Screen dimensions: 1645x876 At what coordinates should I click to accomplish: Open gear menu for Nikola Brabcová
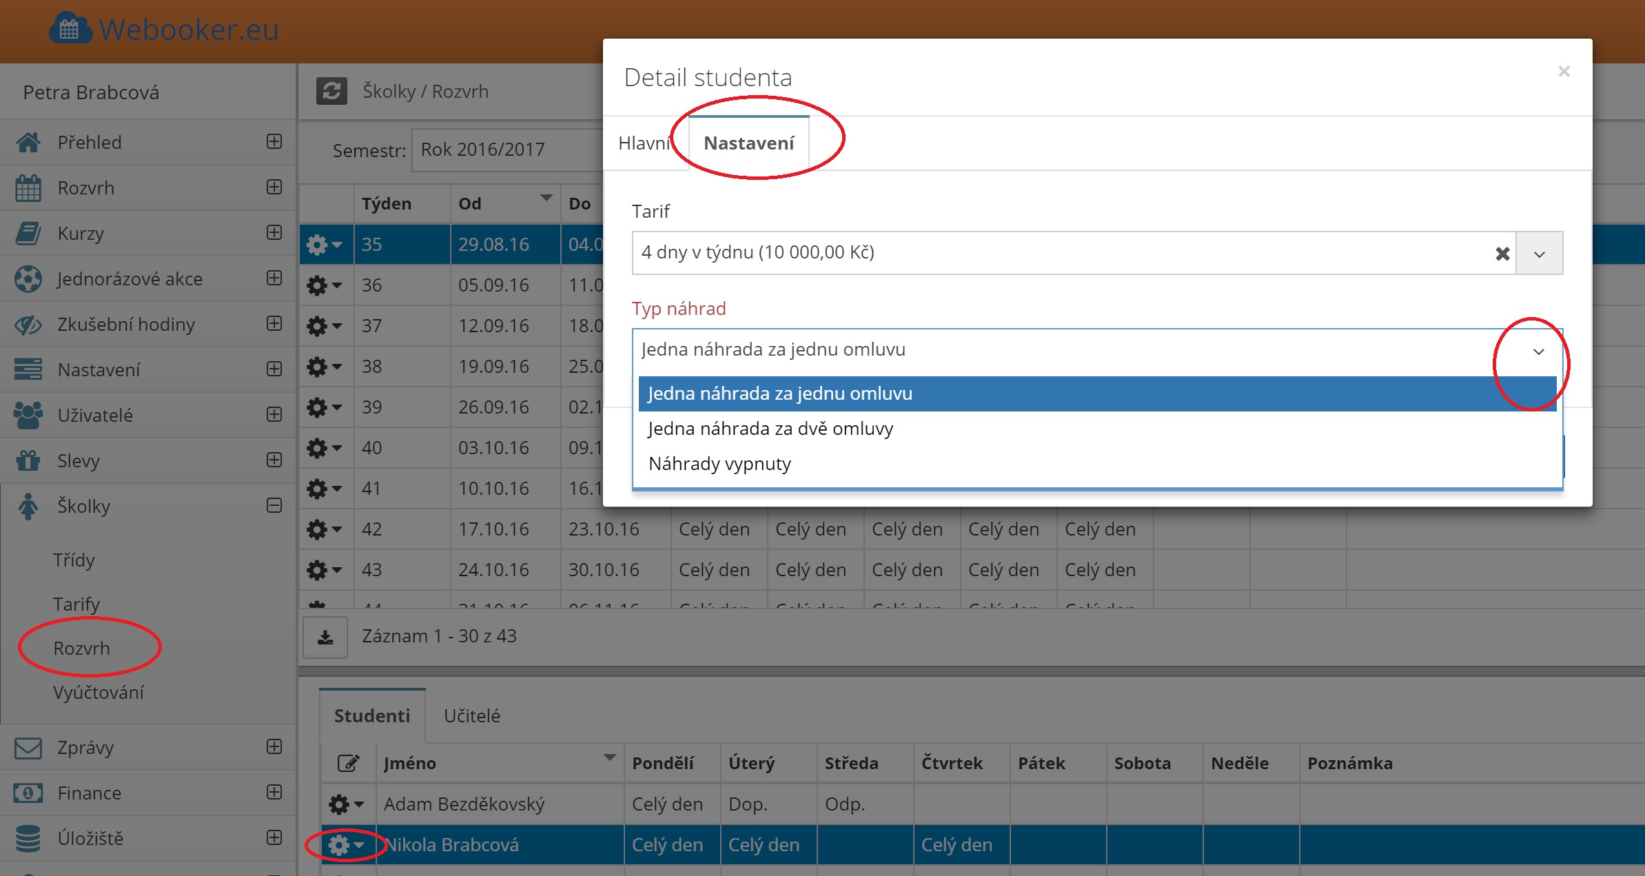click(x=347, y=845)
